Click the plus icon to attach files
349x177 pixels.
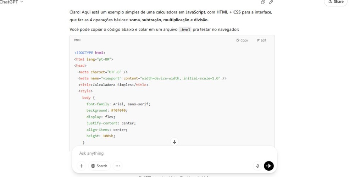81,166
